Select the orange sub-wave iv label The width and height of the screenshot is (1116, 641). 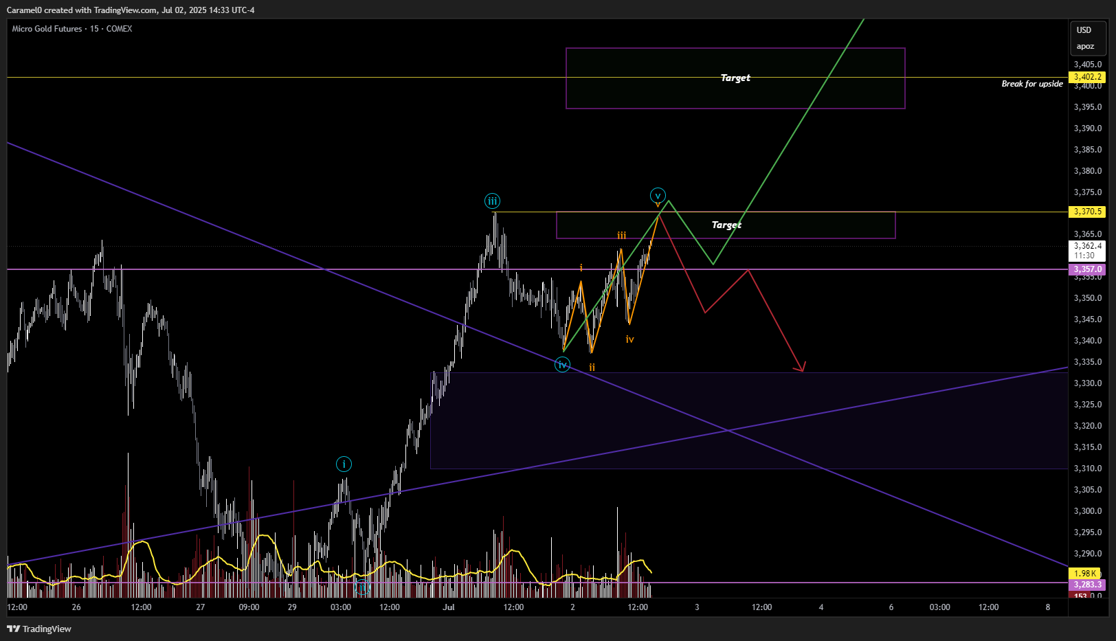click(629, 339)
